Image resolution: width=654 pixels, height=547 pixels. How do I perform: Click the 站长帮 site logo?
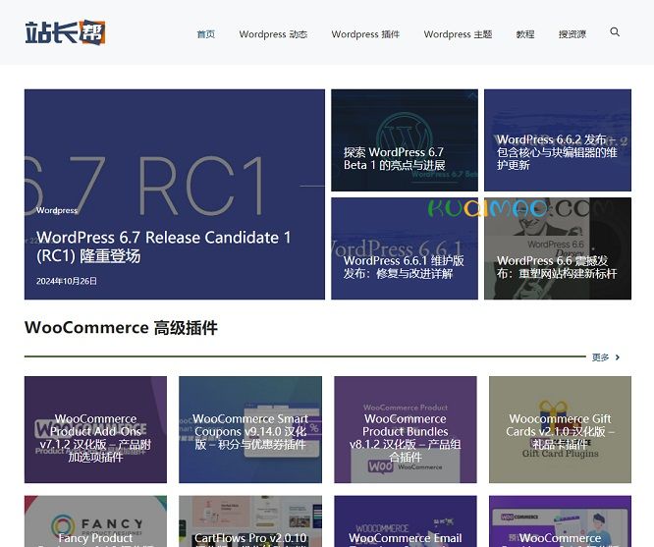point(65,32)
